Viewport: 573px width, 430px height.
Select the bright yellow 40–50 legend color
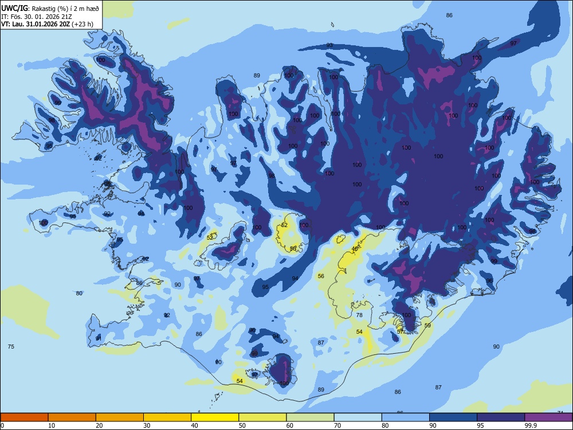[x=215, y=417]
